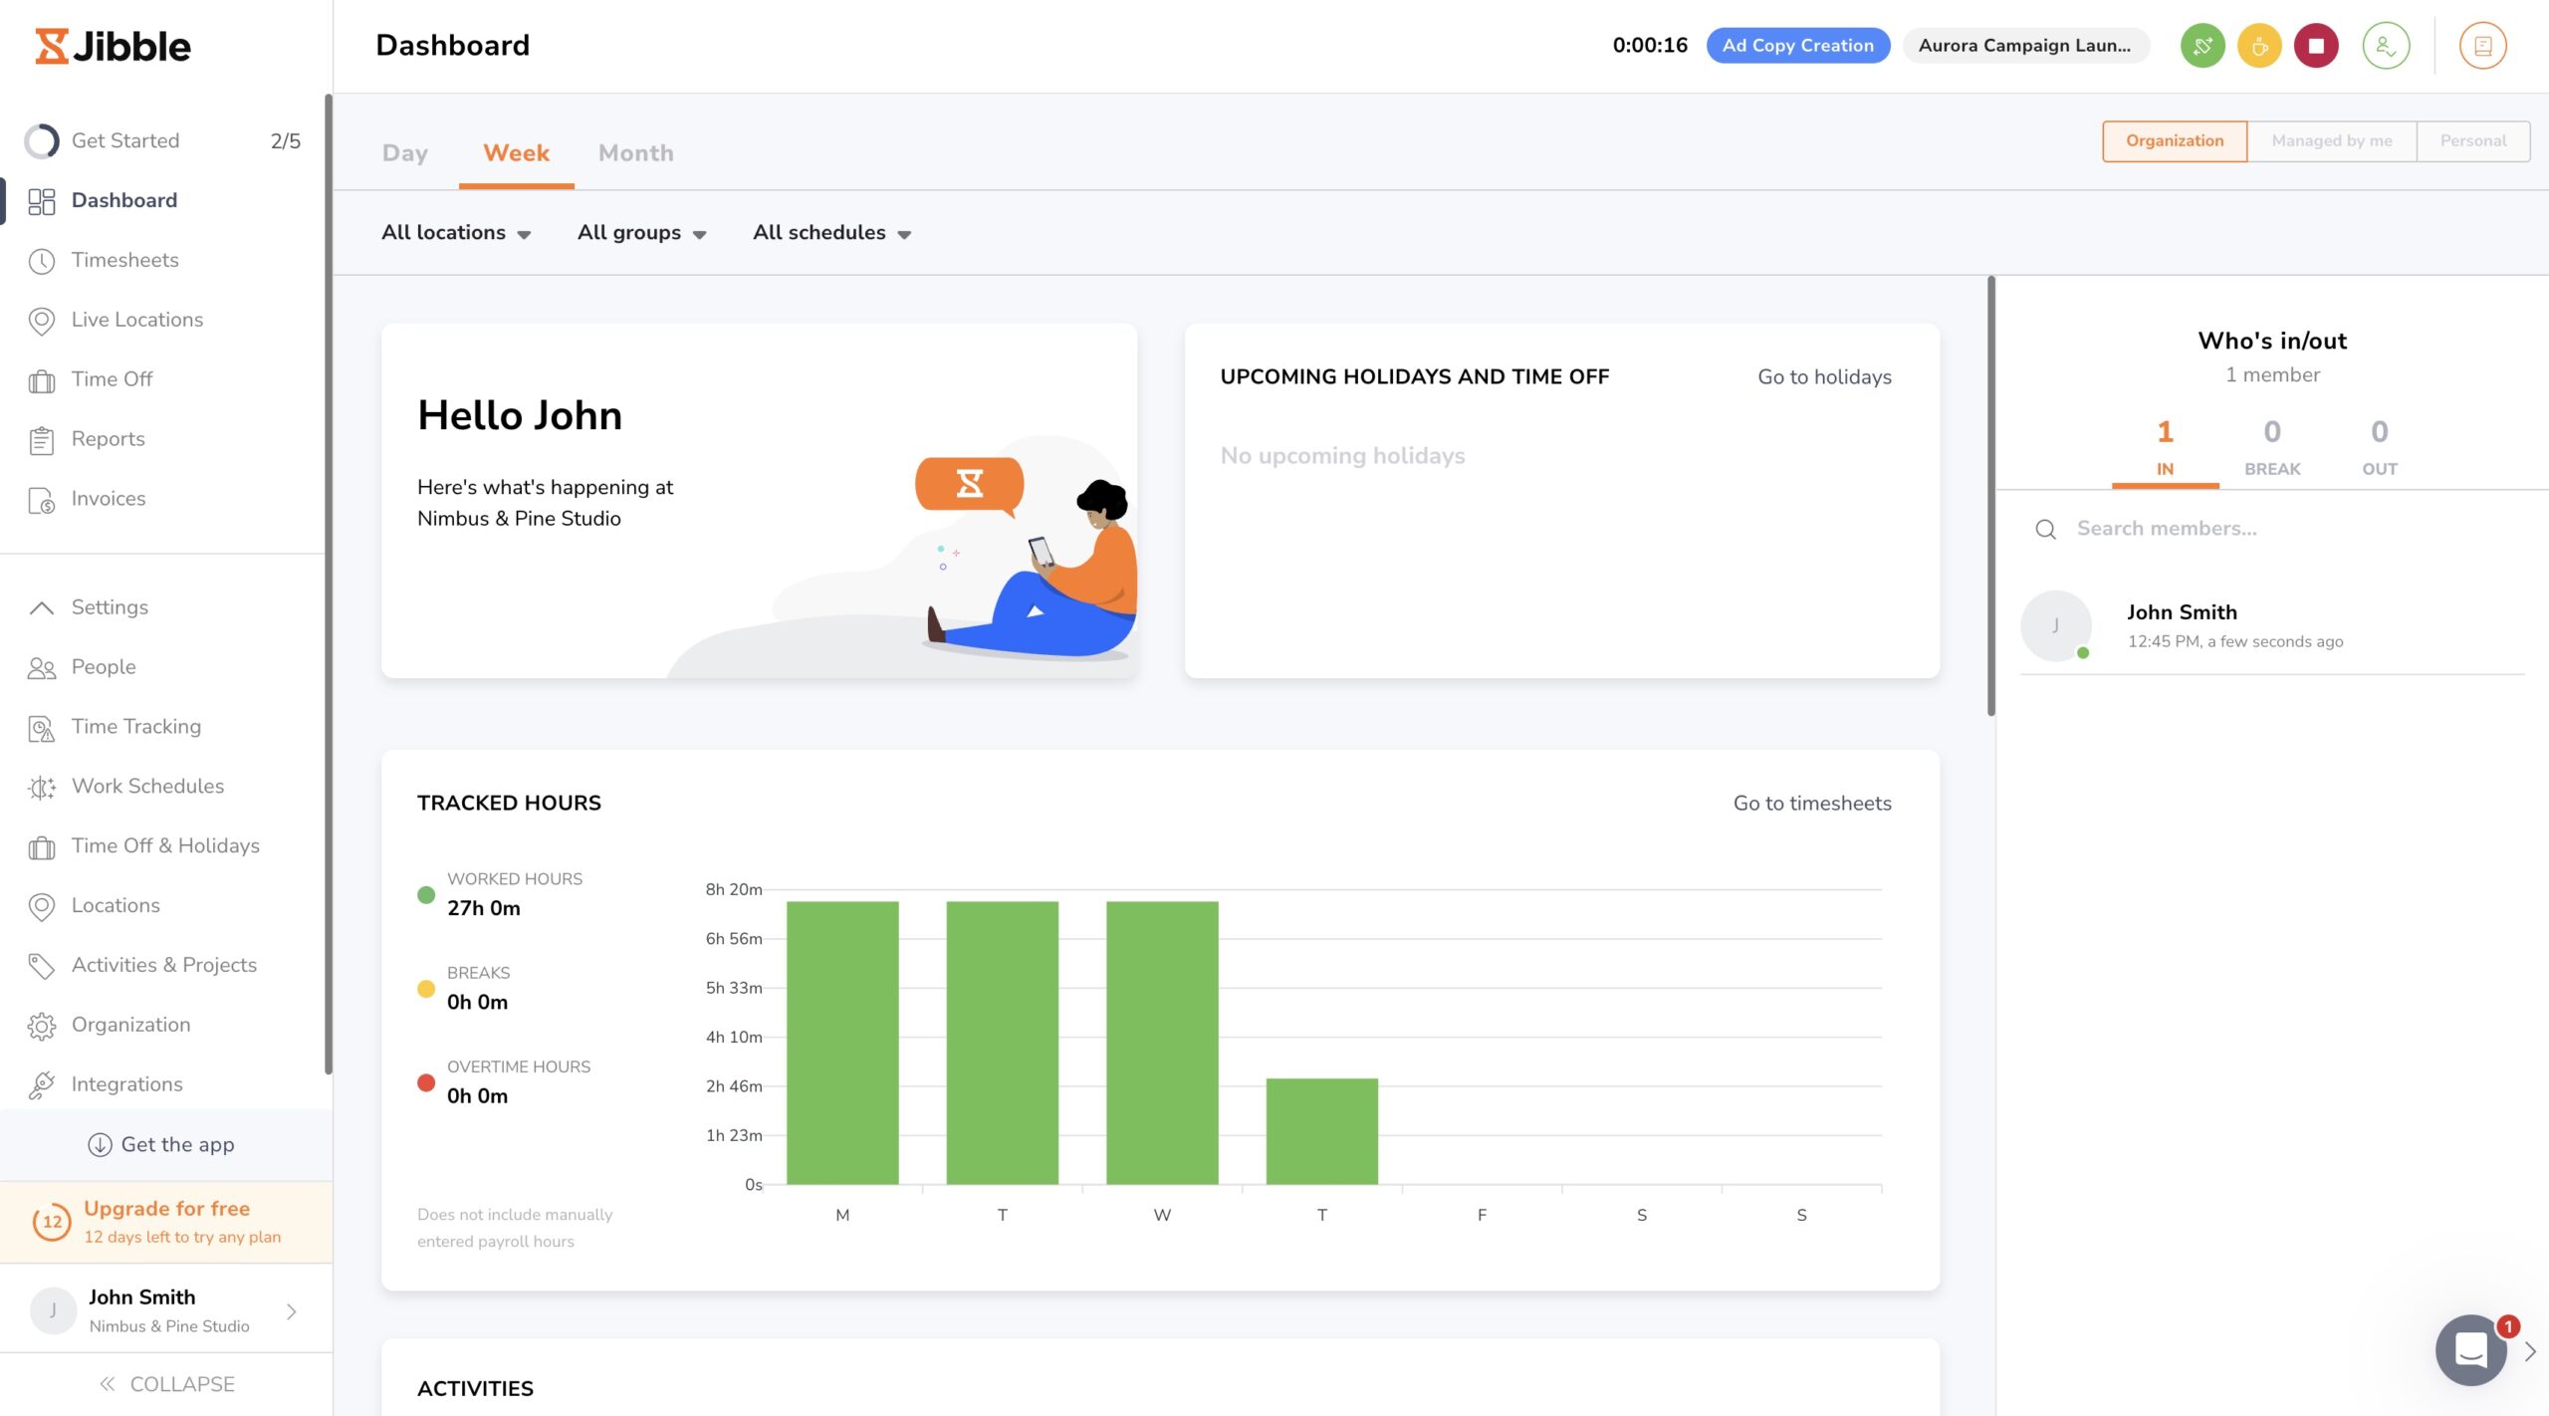Click Wednesday's tracked hours bar
Screen dimensions: 2549x1416
click(x=1162, y=1043)
